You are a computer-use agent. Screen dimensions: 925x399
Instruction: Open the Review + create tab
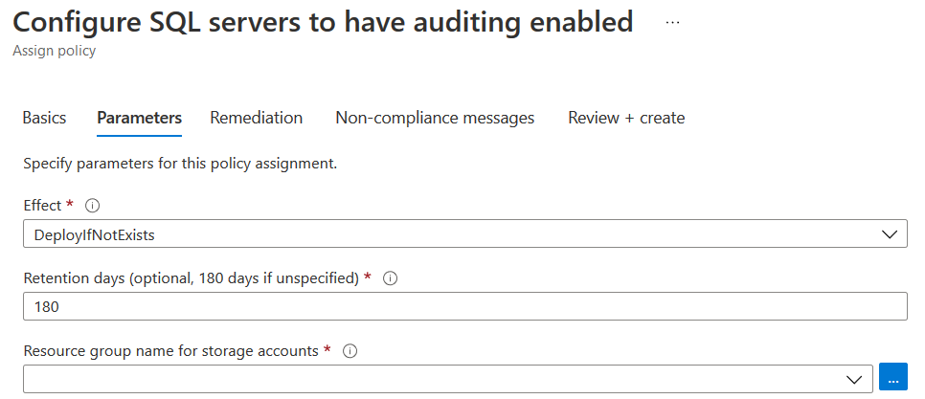(626, 119)
